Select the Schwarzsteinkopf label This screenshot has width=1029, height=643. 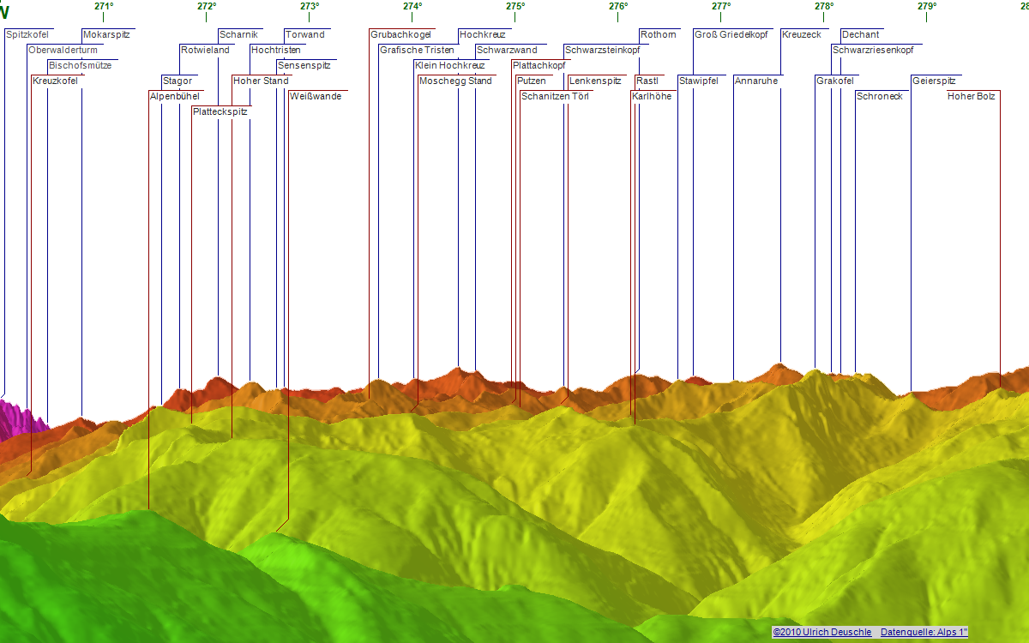pyautogui.click(x=602, y=51)
